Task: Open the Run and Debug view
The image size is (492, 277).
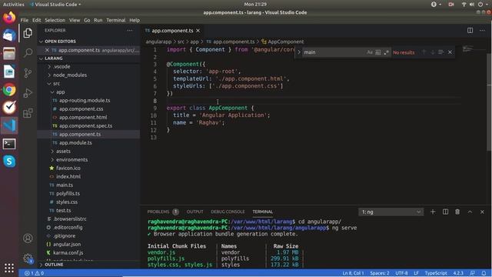Action: point(28,93)
